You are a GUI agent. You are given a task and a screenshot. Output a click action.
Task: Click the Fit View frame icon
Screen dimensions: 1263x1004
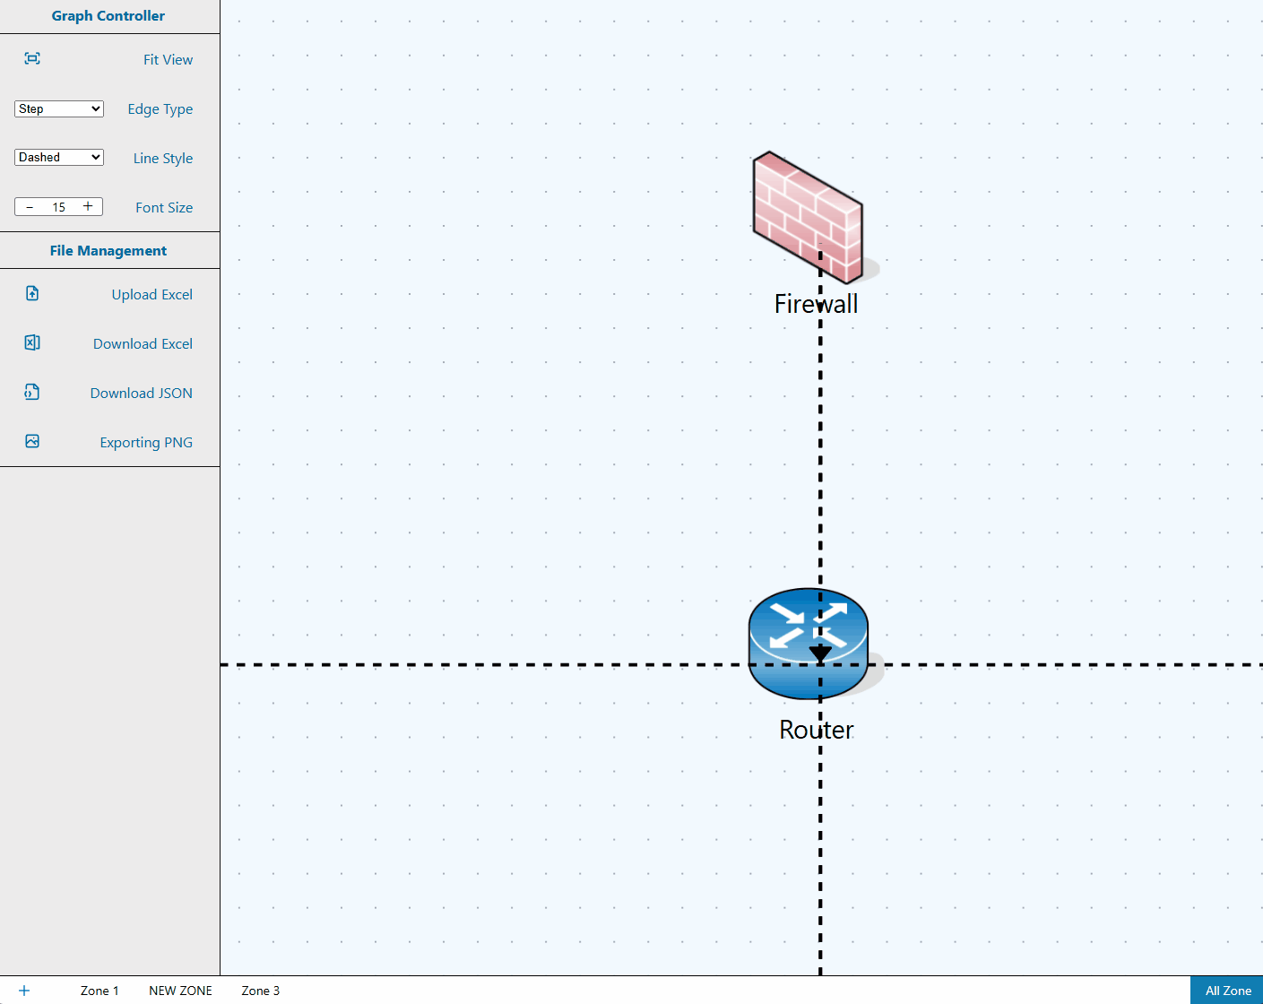[x=32, y=59]
